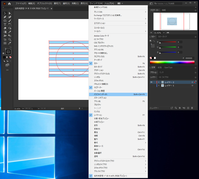The image size is (199, 179).
Task: Click the export layers icon
Action: 172,108
